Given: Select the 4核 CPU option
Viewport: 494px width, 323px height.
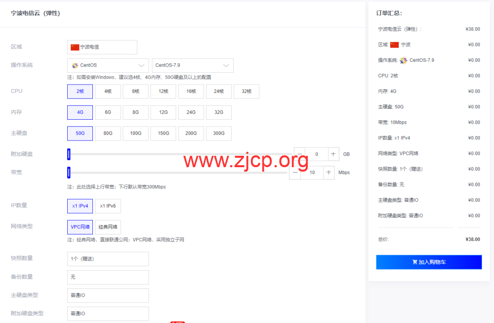Looking at the screenshot, I should point(108,92).
